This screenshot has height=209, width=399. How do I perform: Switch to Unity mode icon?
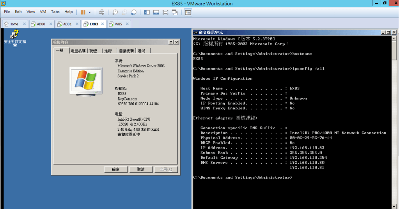[175, 12]
